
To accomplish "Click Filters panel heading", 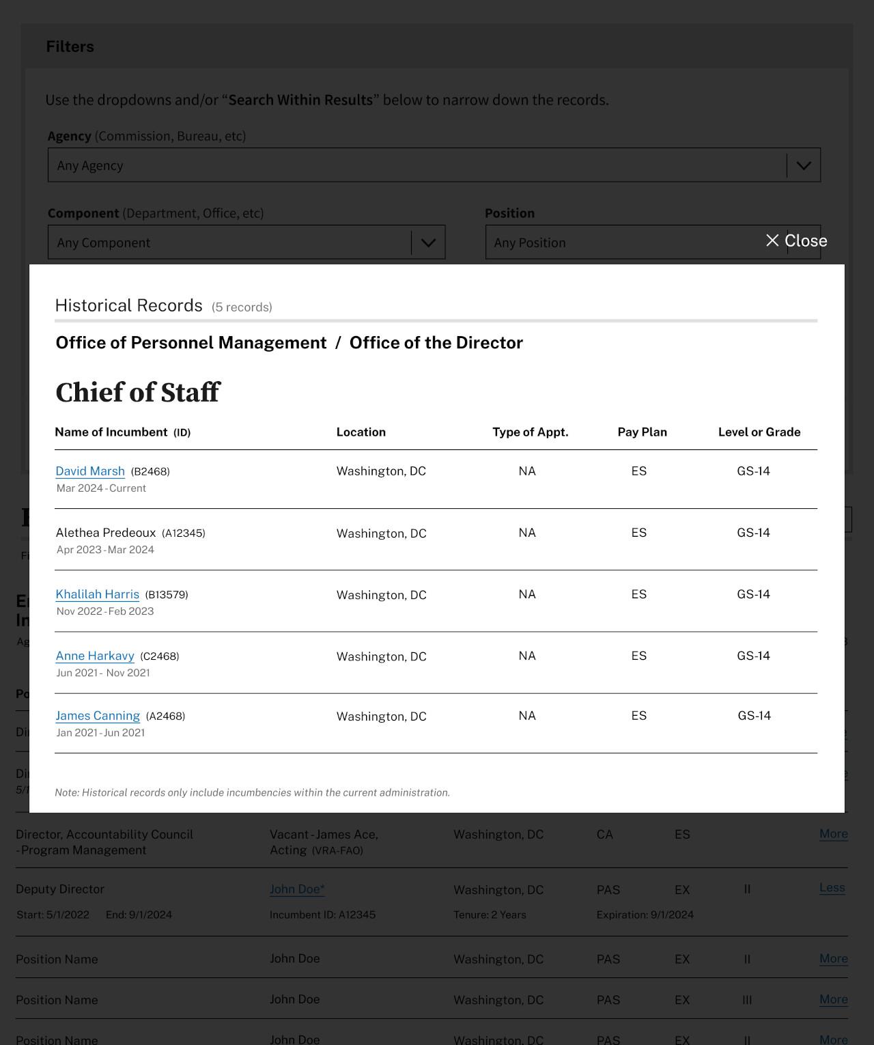I will click(70, 46).
